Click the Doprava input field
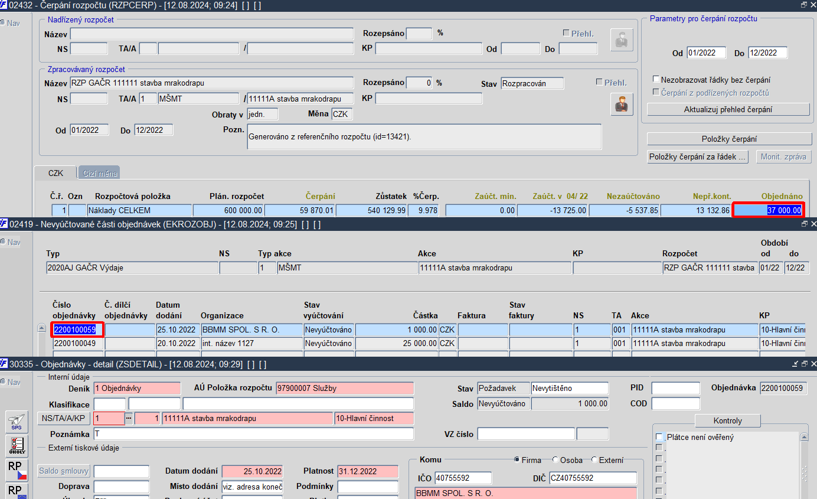Viewport: 817px width, 499px height. click(122, 487)
